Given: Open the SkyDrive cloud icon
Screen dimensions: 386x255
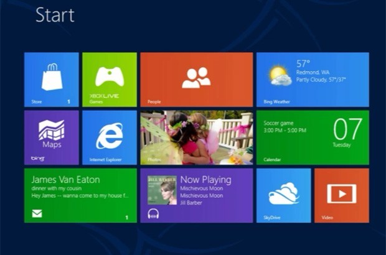Looking at the screenshot, I should coord(284,193).
